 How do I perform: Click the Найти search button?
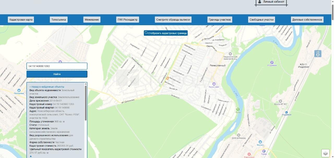(x=57, y=74)
